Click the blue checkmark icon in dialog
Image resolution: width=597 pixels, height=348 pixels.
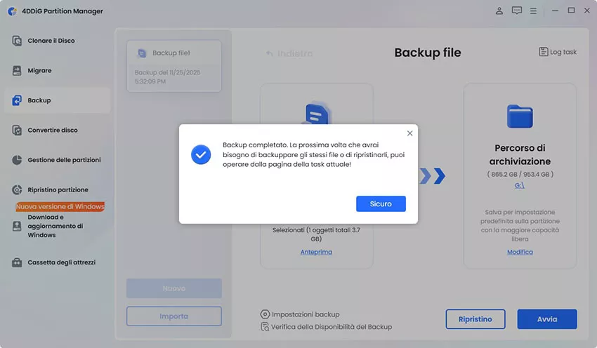tap(201, 154)
